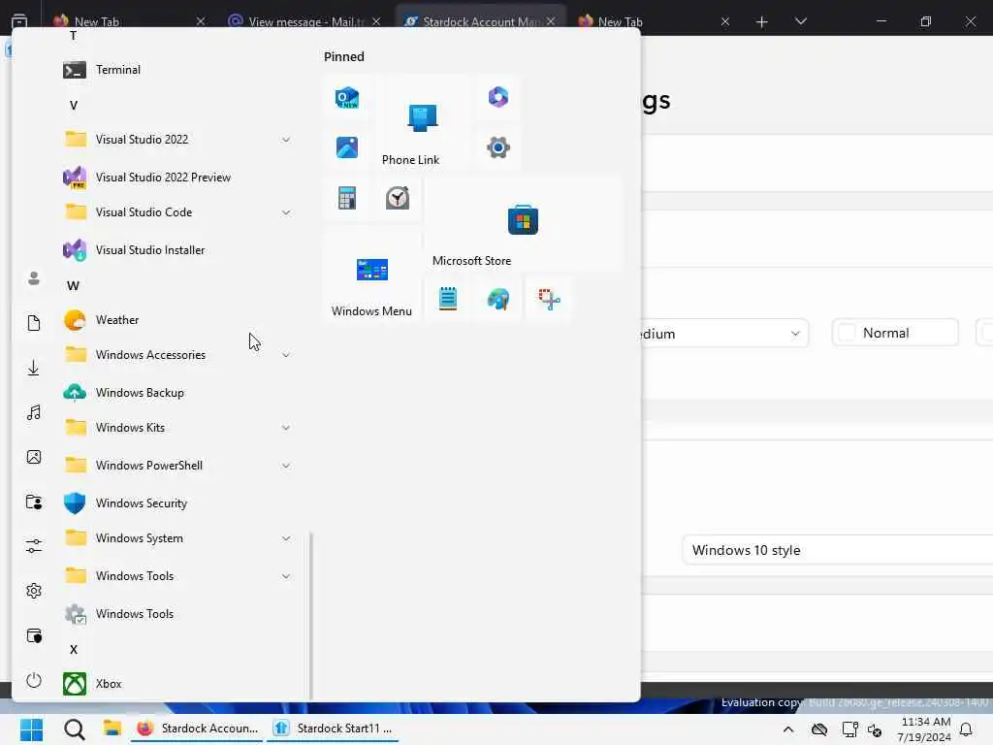This screenshot has width=993, height=745.
Task: Open File Explorer from the taskbar
Action: coord(112,729)
